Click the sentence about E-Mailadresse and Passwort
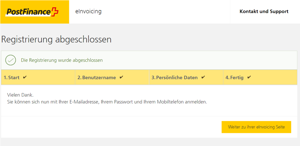The width and height of the screenshot is (300, 146). coord(107,102)
